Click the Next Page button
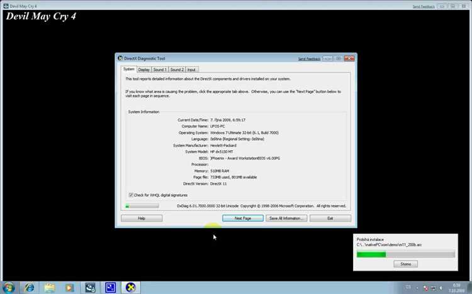Viewport: 472px width, 294px height. pos(243,218)
